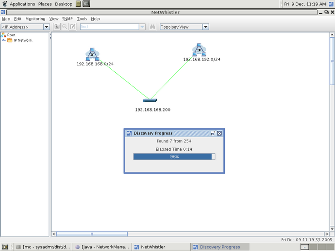Screen dimensions: 335x251
Task: Click the Topology View combo box
Action: pyautogui.click(x=184, y=27)
